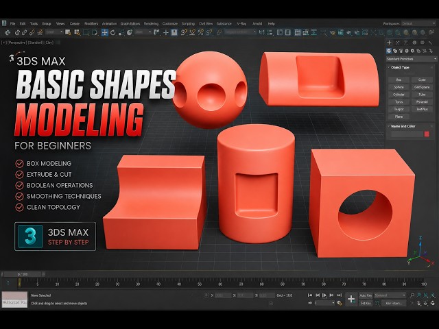The image size is (439, 329).
Task: Open the Hierarchy tab in command panel
Action: 405,42
